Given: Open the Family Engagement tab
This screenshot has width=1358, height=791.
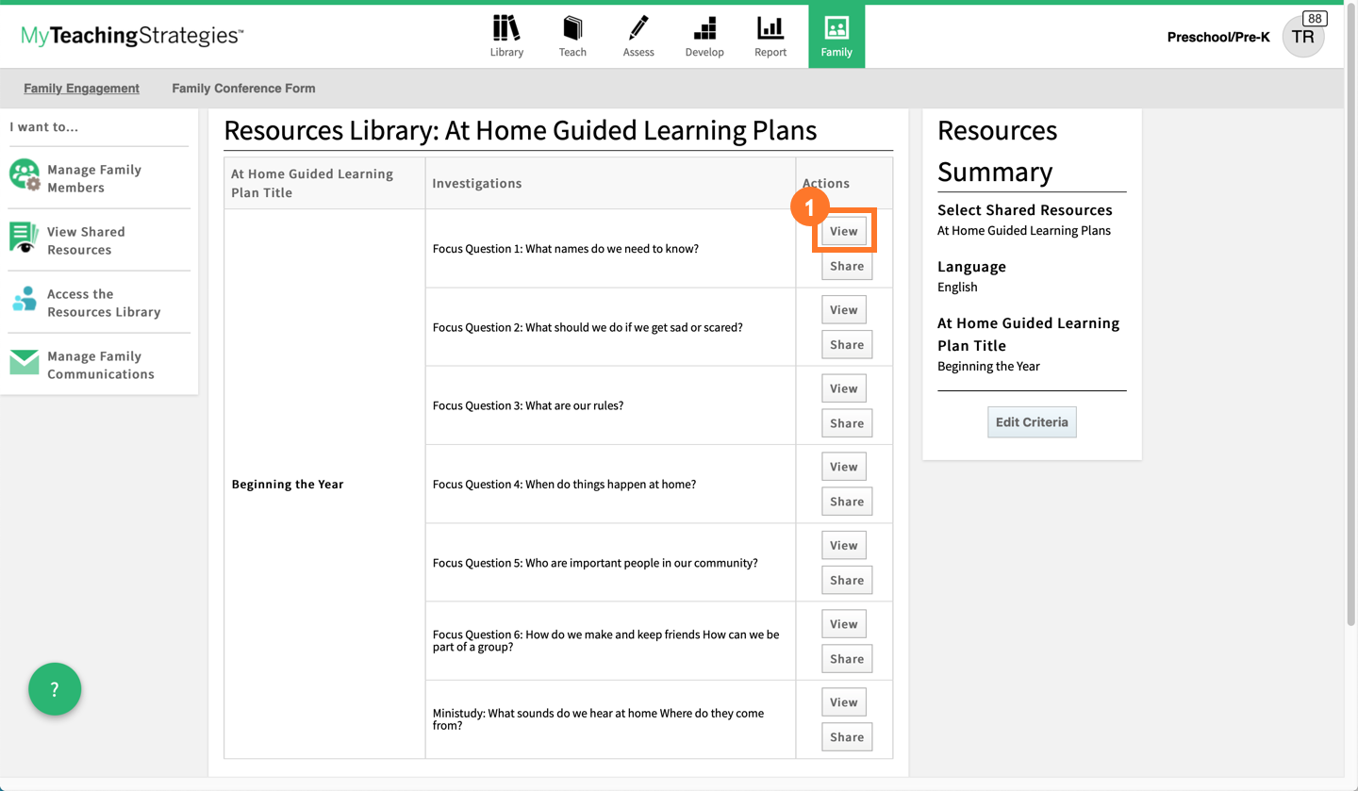Looking at the screenshot, I should click(81, 87).
